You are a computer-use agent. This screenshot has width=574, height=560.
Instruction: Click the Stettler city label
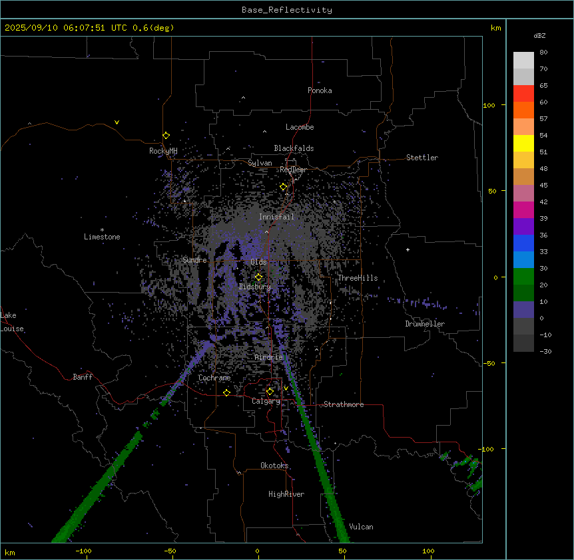422,158
